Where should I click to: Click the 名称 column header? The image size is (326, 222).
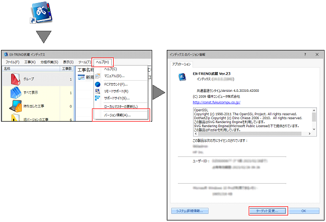(31, 69)
